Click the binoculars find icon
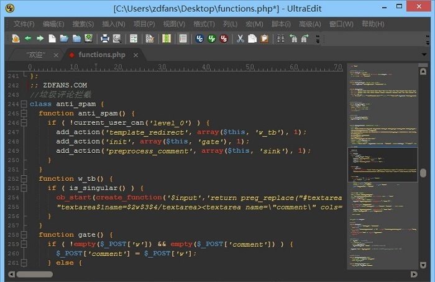435x282 pixels. [x=280, y=39]
